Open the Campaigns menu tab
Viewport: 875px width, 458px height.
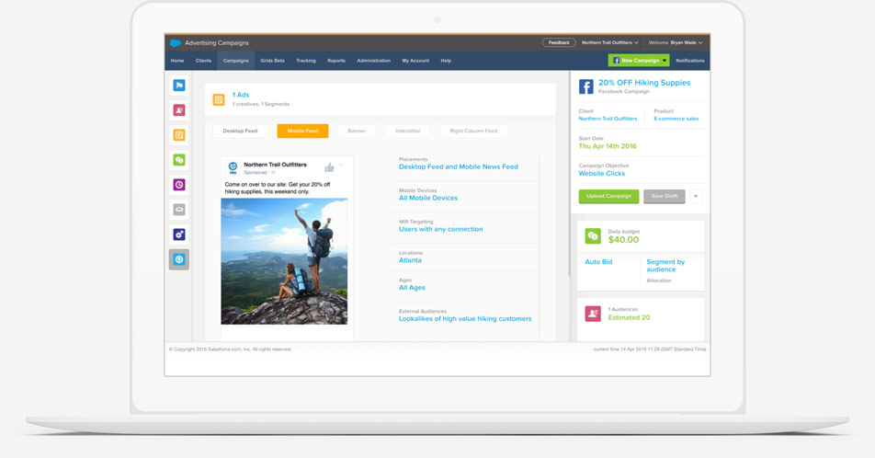(235, 61)
